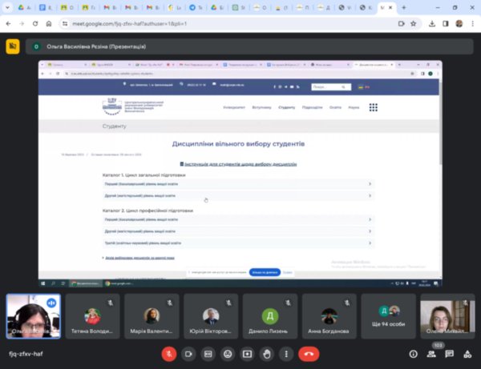Viewport: 481px width, 369px height.
Task: Toggle the camera on or off
Action: point(189,353)
